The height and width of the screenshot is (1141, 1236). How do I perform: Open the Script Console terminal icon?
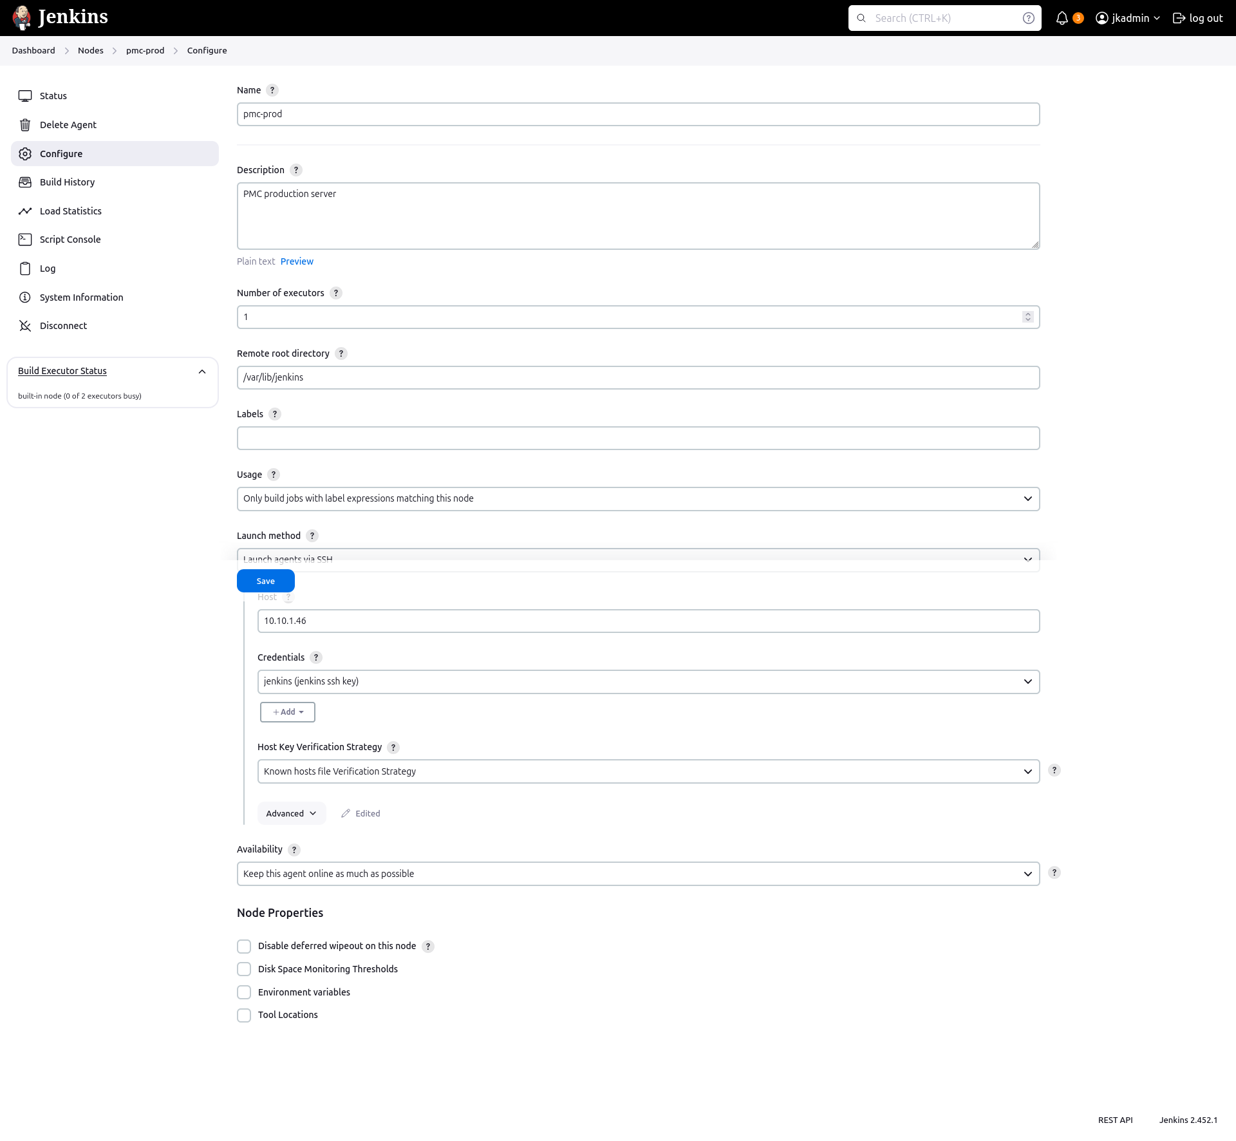click(x=25, y=240)
